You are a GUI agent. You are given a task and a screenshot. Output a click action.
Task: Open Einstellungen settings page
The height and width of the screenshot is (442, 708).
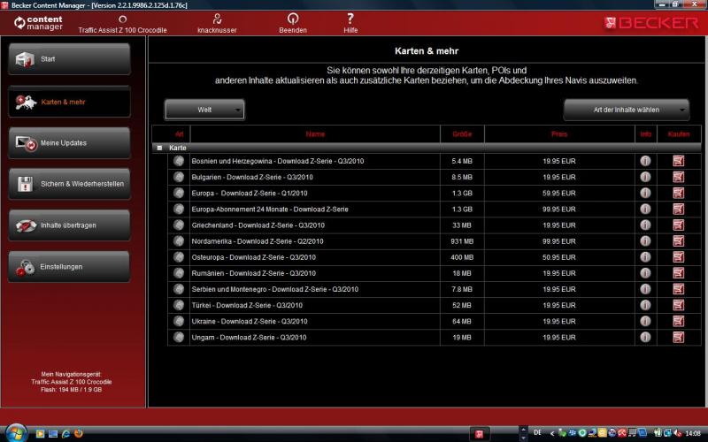[x=69, y=267]
